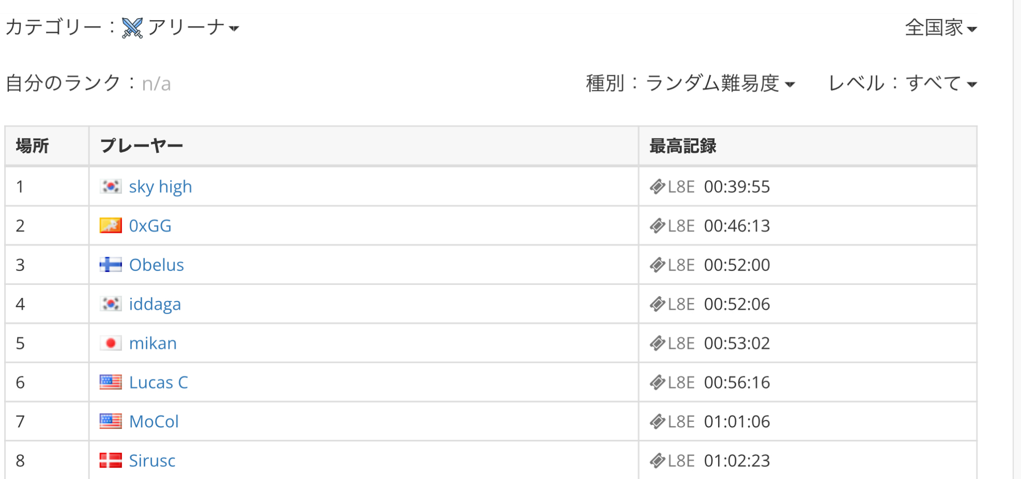
Task: Click the Denmark flag beside Sirusc
Action: [x=111, y=460]
